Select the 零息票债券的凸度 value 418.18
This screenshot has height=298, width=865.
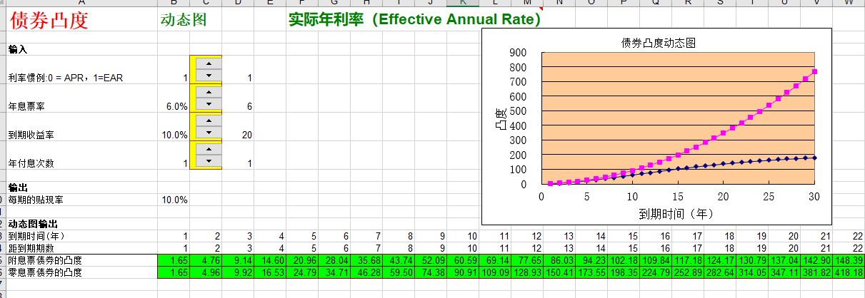coord(849,272)
